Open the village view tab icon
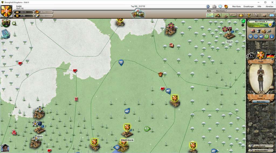Image resolution: width=276 pixels, height=153 pixels. coord(218,15)
